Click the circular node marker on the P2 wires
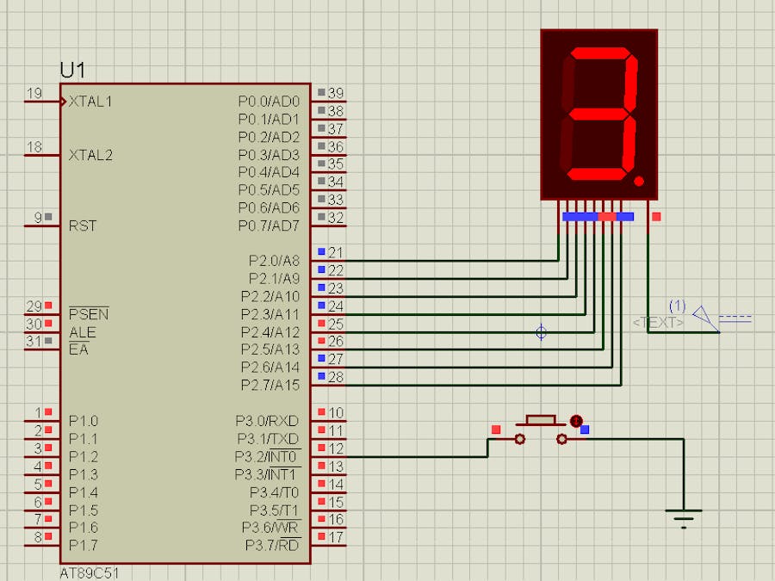This screenshot has height=581, width=775. 542,333
